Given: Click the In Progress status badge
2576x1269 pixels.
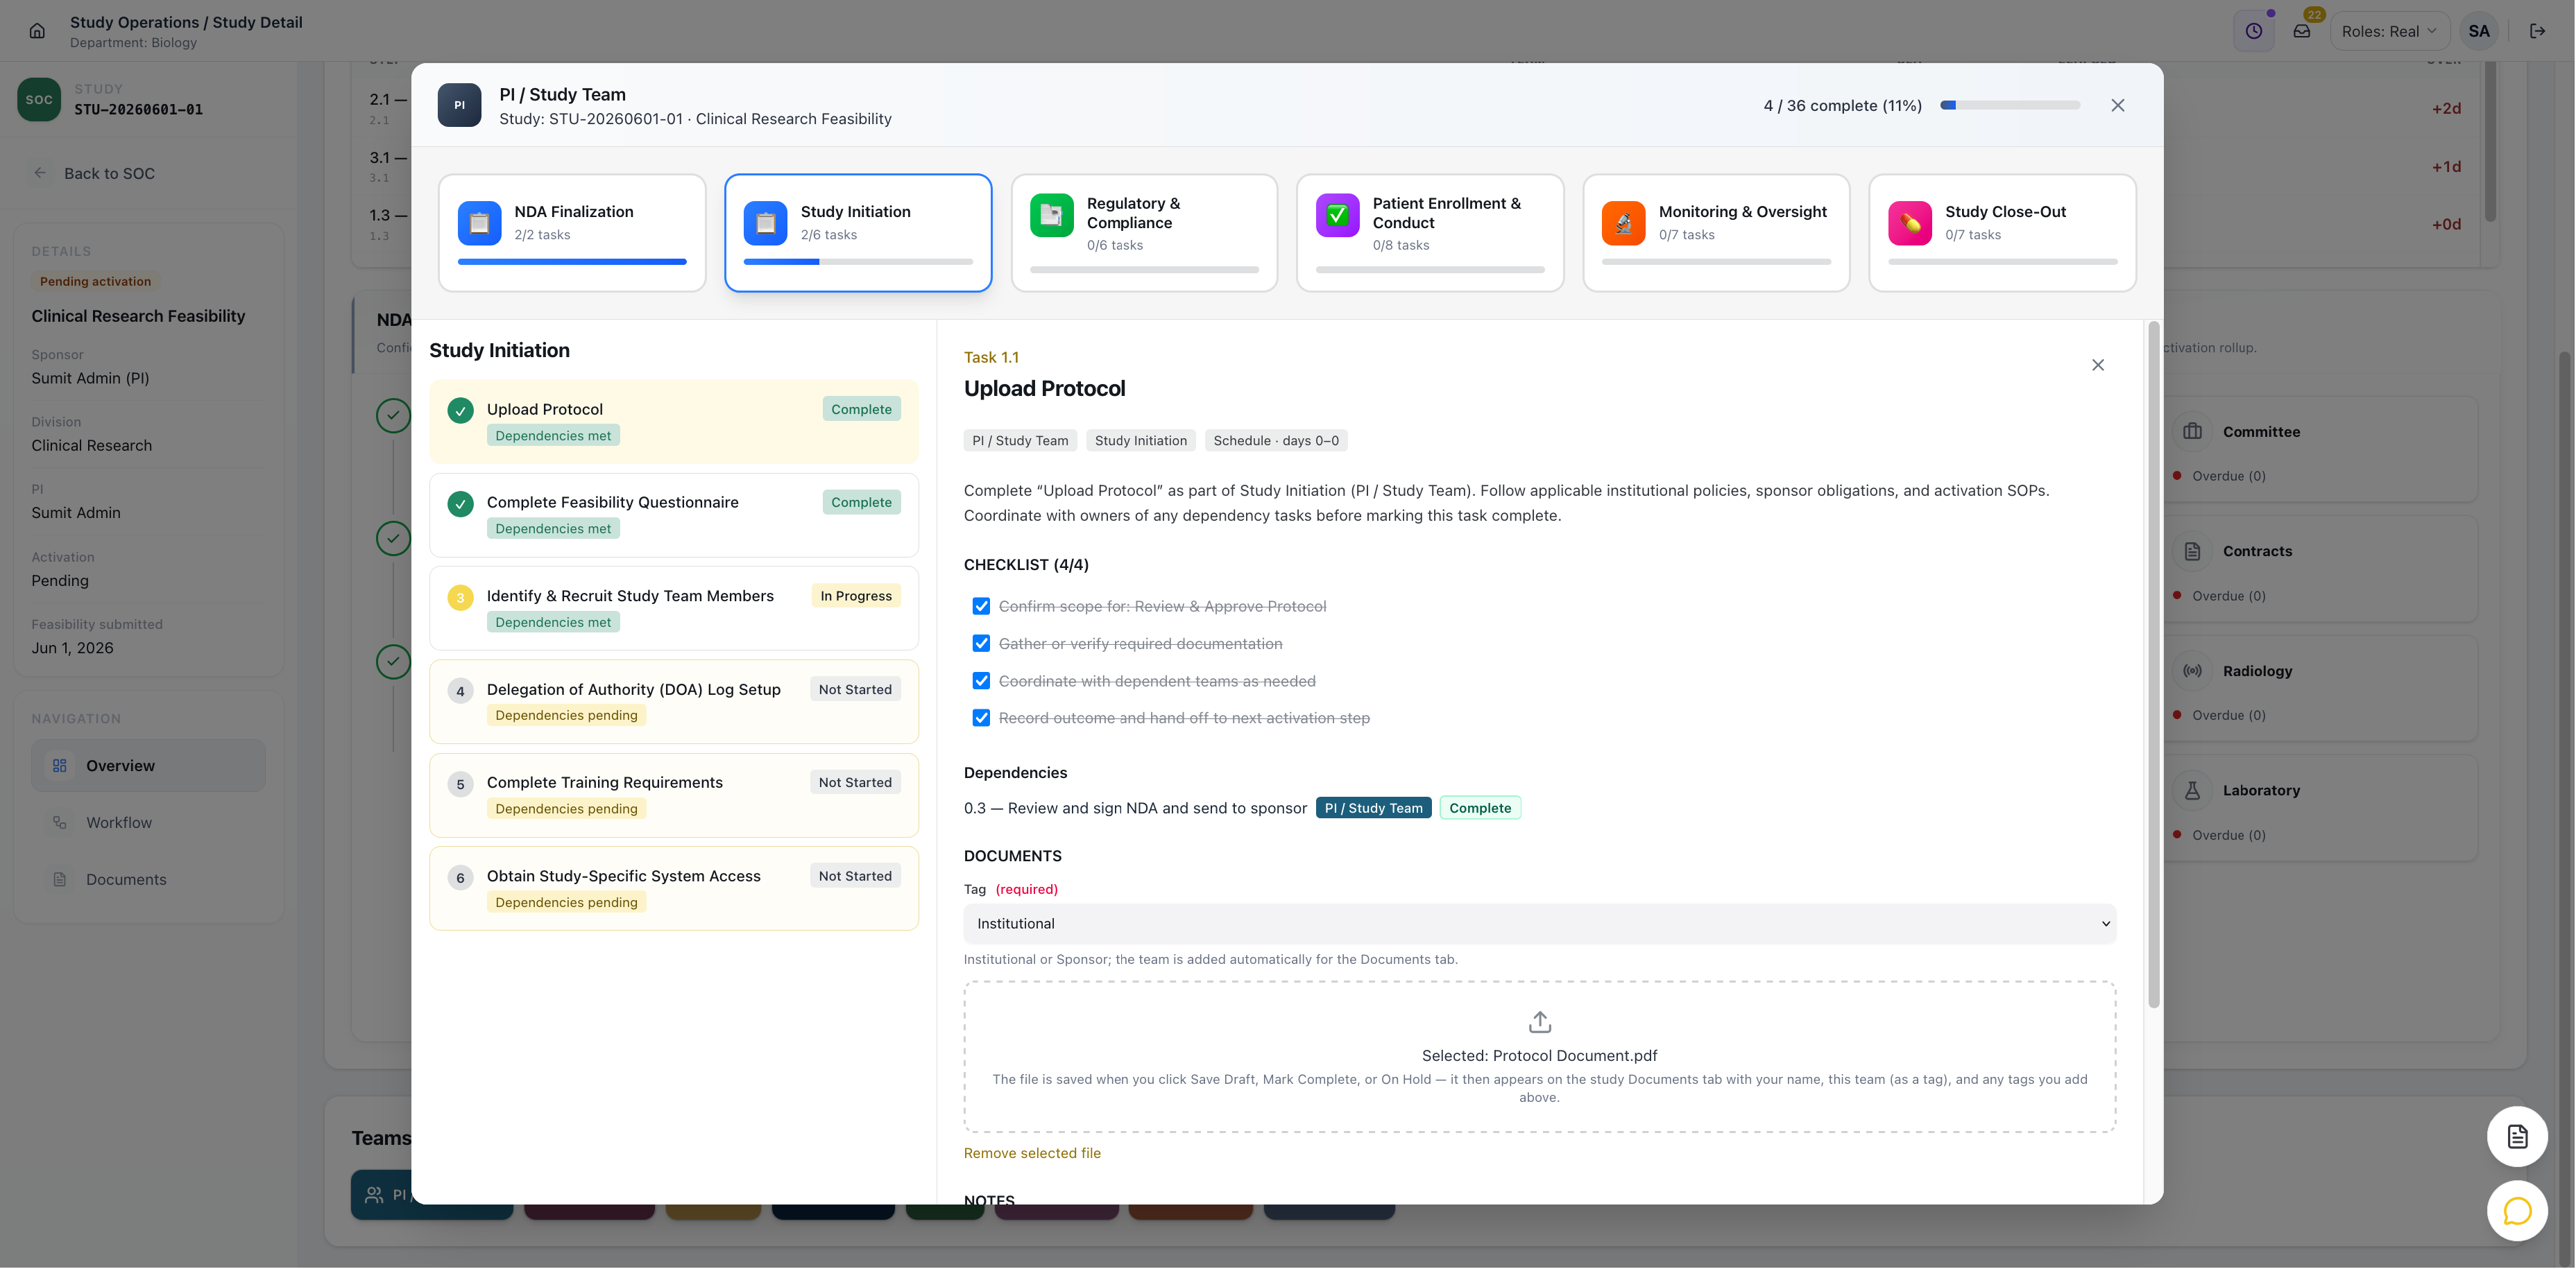Looking at the screenshot, I should tap(856, 596).
